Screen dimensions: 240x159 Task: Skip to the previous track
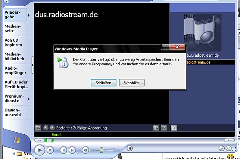(x=63, y=150)
